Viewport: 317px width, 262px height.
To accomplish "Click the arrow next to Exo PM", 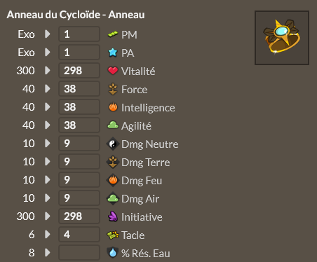I will click(x=48, y=34).
